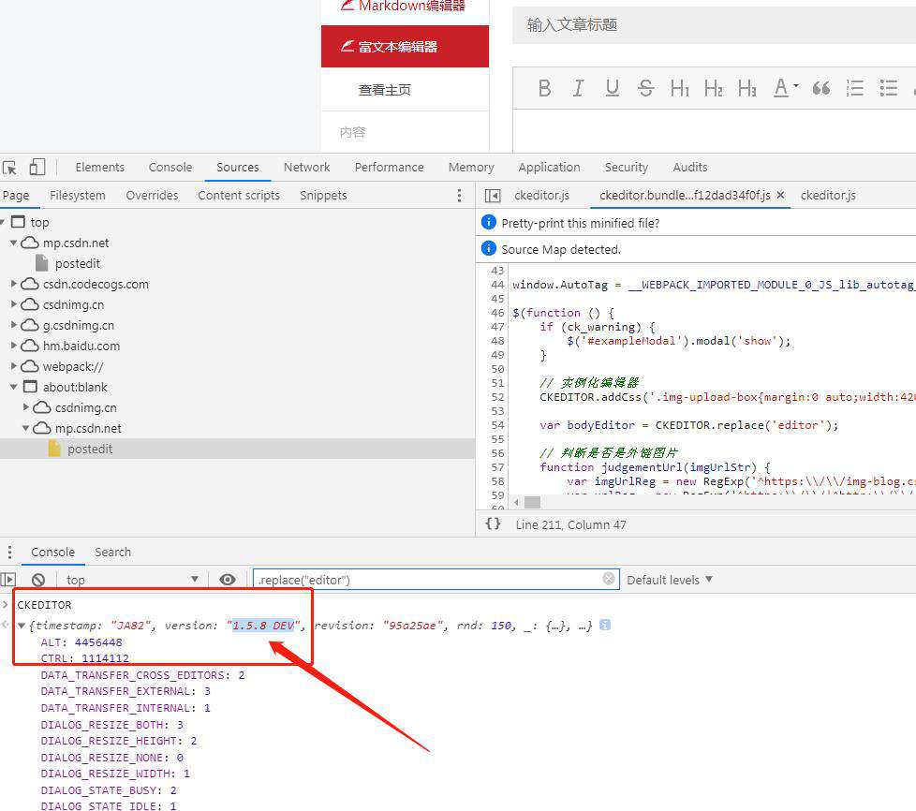Open Sources pane more-tabs menu

(459, 195)
